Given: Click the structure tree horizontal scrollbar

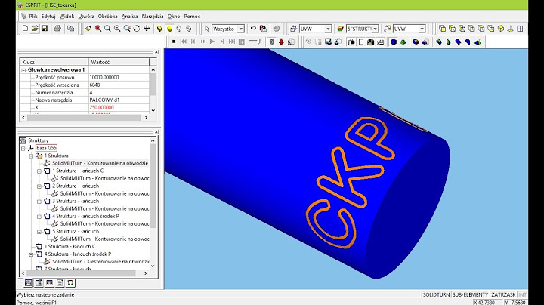Looking at the screenshot, I should 85,273.
